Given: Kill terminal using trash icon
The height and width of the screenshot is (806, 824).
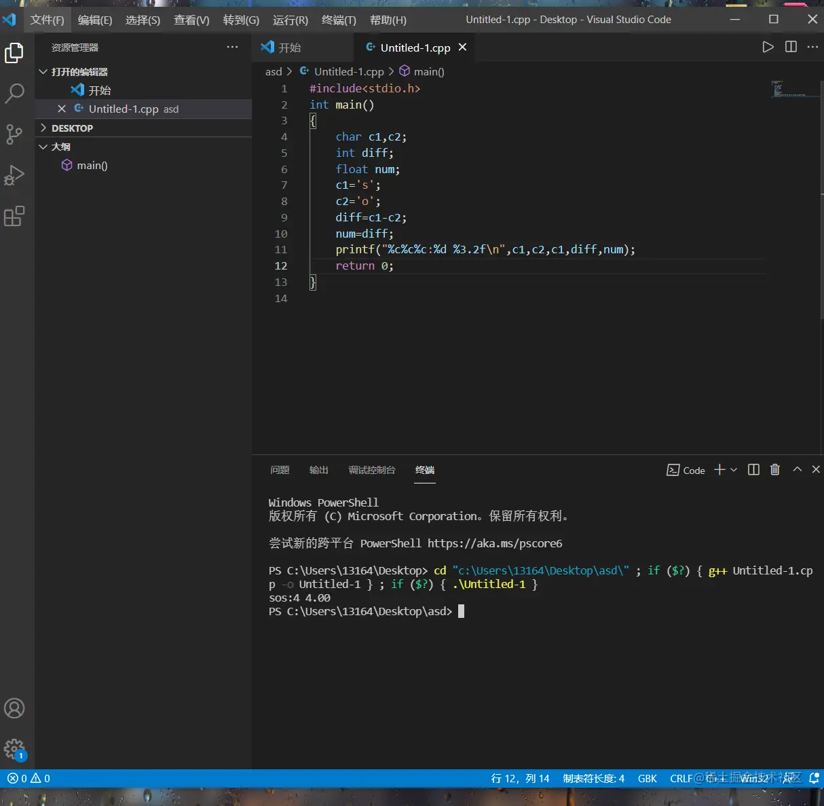Looking at the screenshot, I should [775, 470].
